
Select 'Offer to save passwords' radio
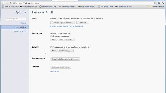coord(51,33)
